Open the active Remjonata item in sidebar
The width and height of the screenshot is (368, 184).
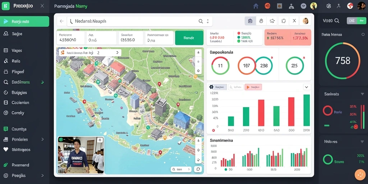(x=25, y=22)
